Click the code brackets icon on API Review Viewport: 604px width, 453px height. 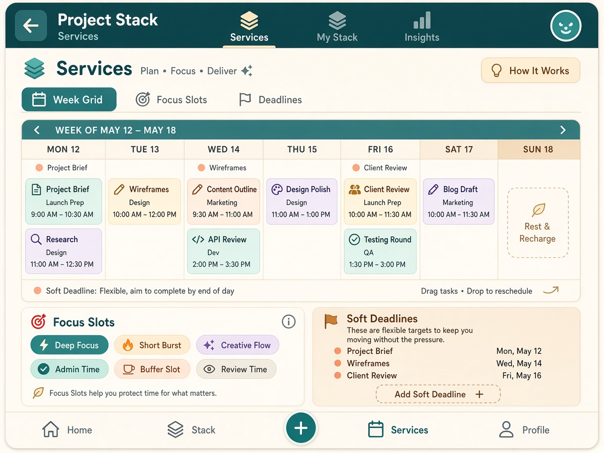198,239
